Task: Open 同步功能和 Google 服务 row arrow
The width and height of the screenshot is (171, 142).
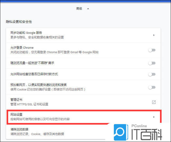Action: pyautogui.click(x=154, y=35)
